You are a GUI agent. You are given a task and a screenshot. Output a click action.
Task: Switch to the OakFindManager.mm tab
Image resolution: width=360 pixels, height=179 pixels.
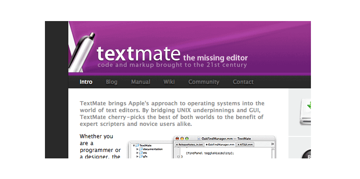[x=220, y=145]
